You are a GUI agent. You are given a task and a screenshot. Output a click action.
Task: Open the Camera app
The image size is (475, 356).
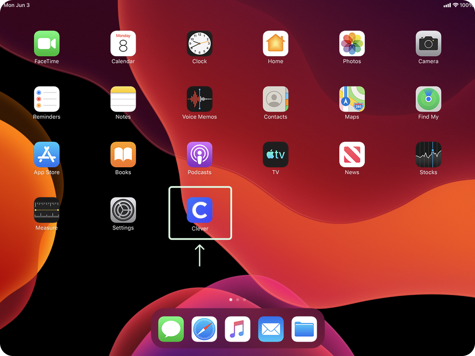point(428,43)
